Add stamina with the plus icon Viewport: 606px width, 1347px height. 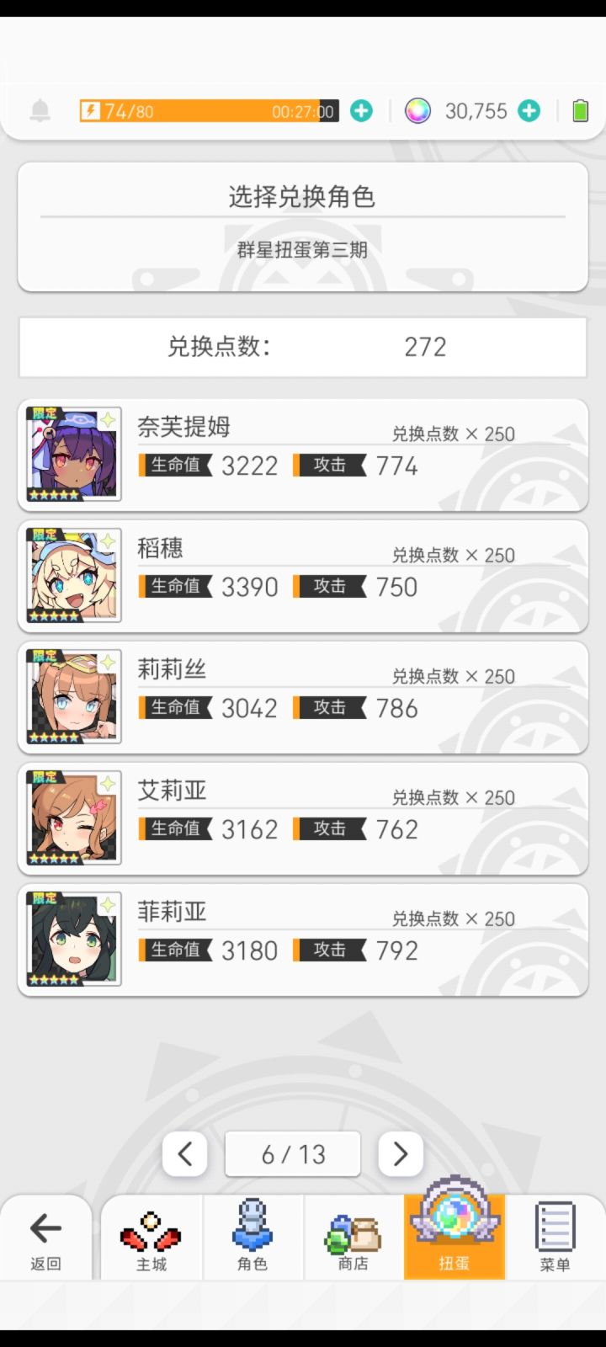point(361,110)
